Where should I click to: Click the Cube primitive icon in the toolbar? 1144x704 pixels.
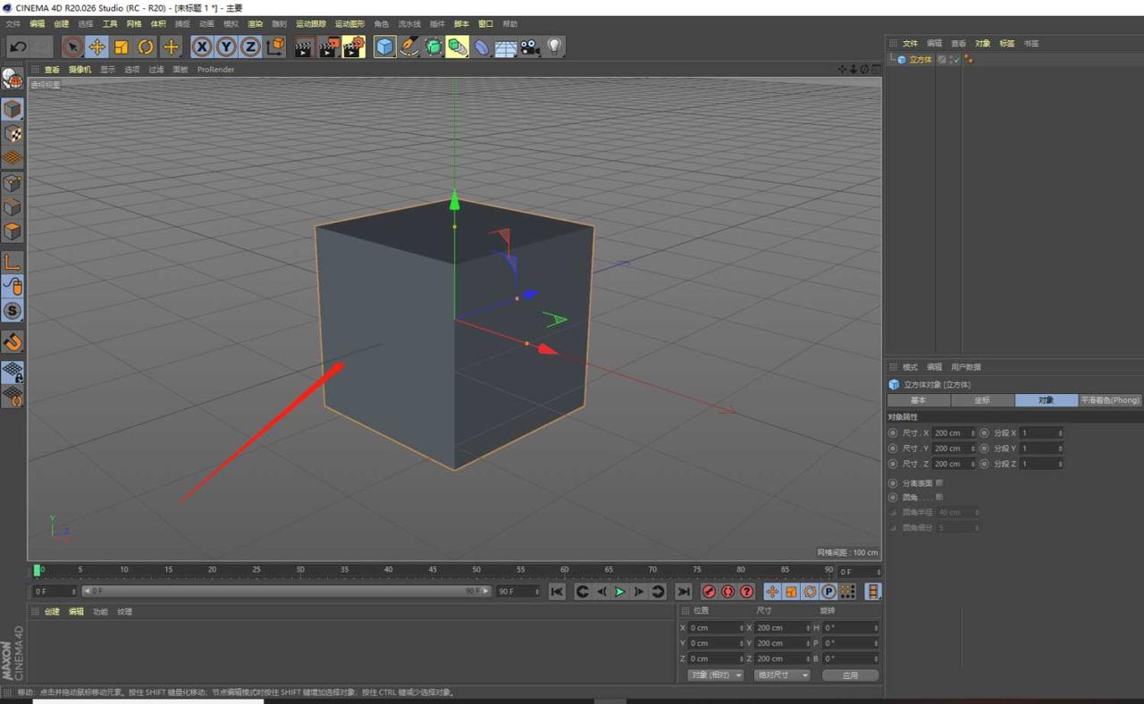[x=384, y=46]
